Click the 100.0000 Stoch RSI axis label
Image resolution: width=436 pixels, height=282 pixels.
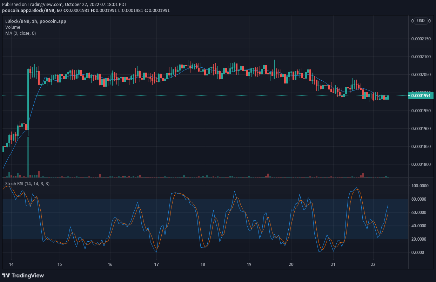pos(420,186)
